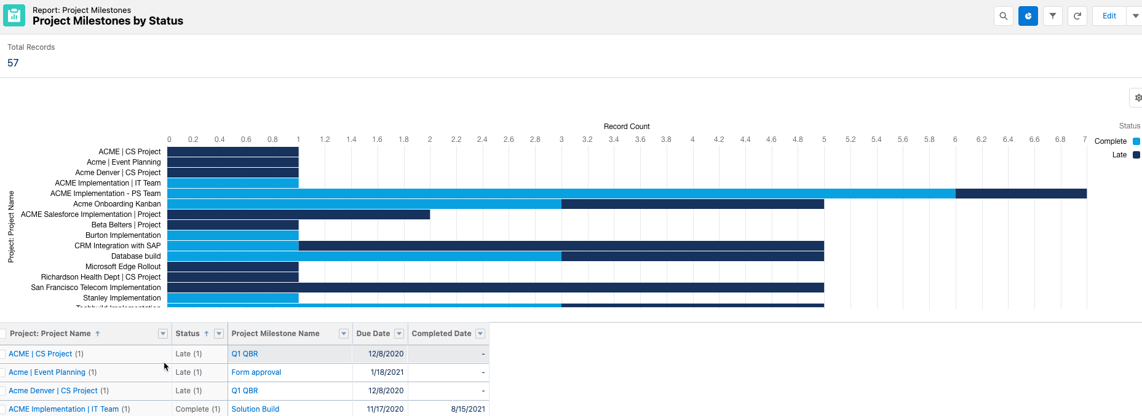Open Q1 QBR milestone in ACME | CS Project row
Image resolution: width=1142 pixels, height=416 pixels.
click(245, 354)
